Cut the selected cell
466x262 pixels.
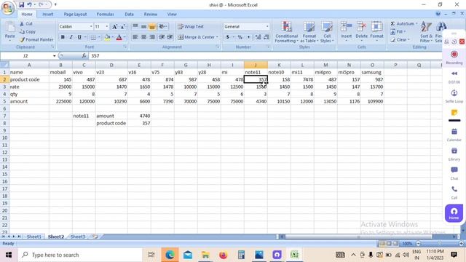(26, 24)
